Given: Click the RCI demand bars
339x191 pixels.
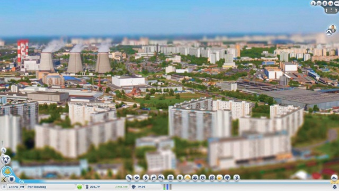Looking at the screenshot, I should coord(167,187).
